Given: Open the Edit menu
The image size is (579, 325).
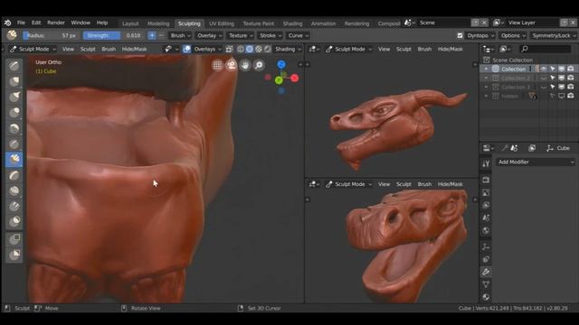Looking at the screenshot, I should pos(36,23).
